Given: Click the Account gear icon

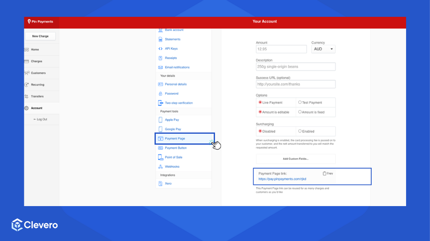Looking at the screenshot, I should (x=26, y=108).
